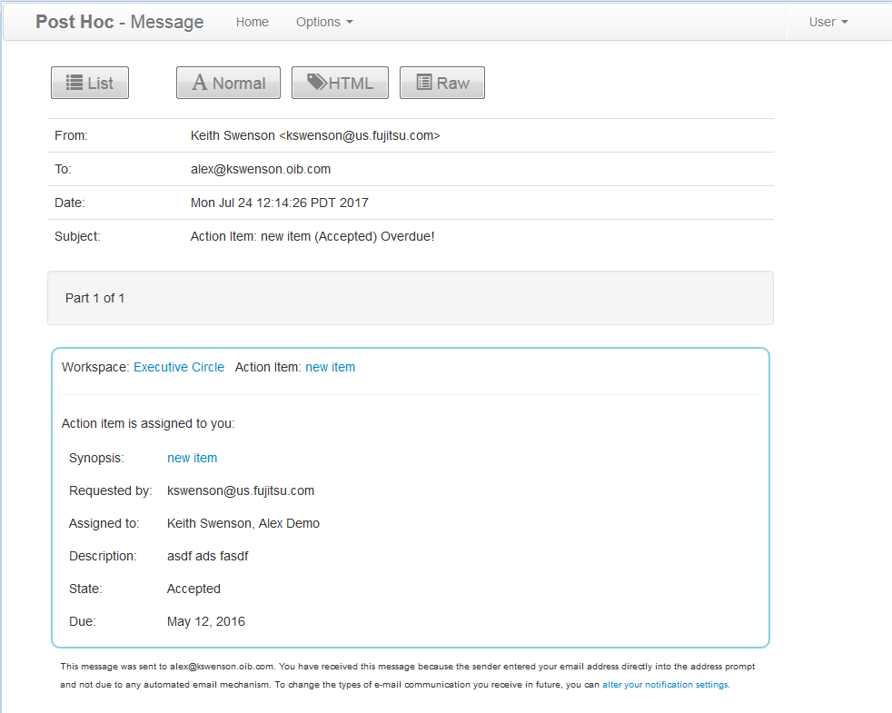The image size is (892, 713).
Task: Click the To address alex@kswenson.oib.com
Action: (x=261, y=169)
